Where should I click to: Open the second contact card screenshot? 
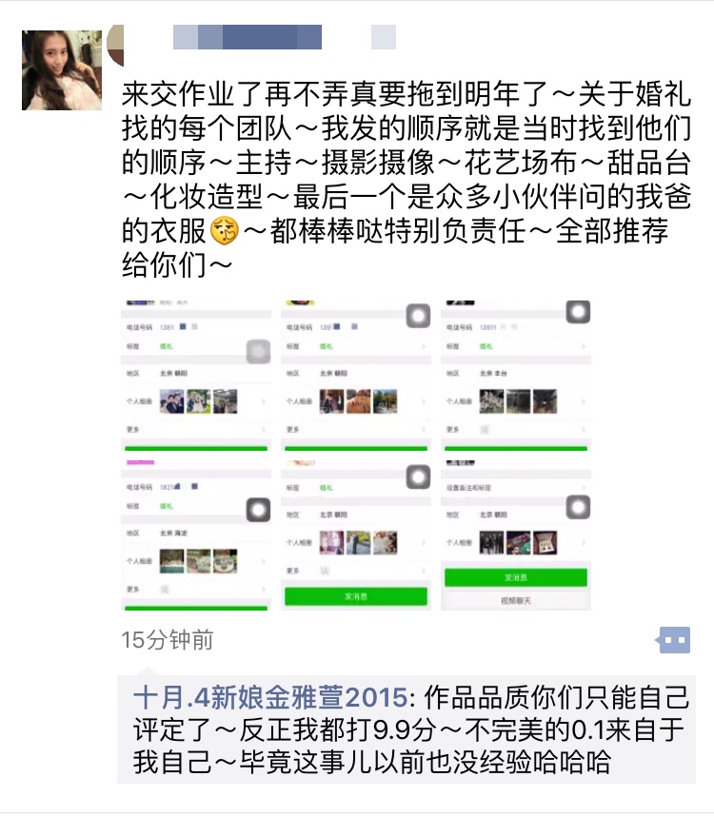pos(356,376)
